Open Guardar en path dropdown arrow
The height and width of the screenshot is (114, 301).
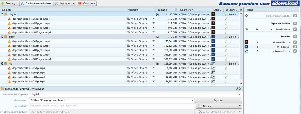[193, 100]
